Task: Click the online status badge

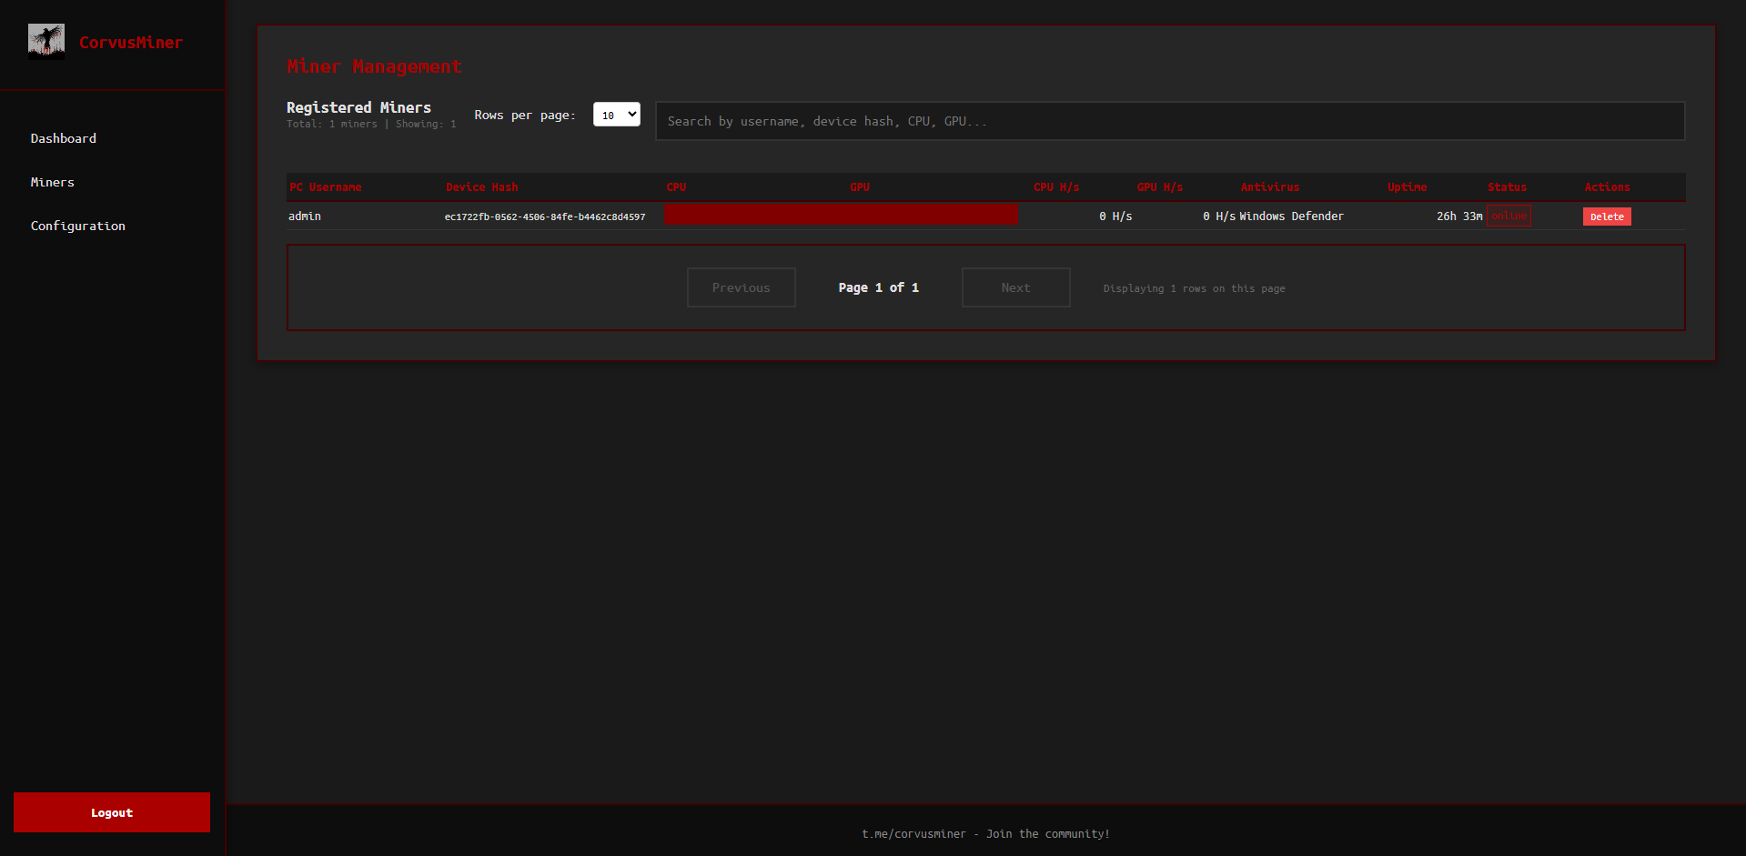Action: 1509,216
